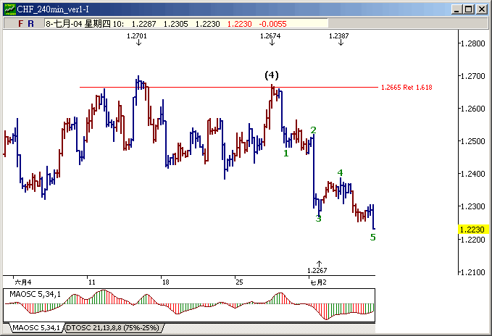Image resolution: width=492 pixels, height=336 pixels.
Task: Click the Dynamic Trader app icon in title bar
Action: click(9, 9)
